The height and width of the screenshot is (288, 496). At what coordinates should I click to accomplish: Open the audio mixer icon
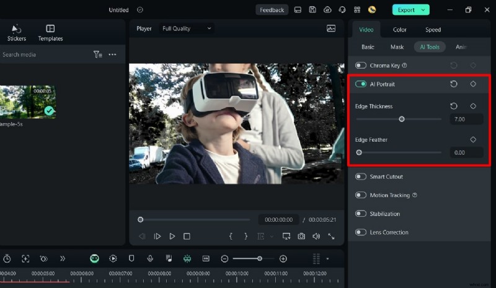[x=169, y=259]
